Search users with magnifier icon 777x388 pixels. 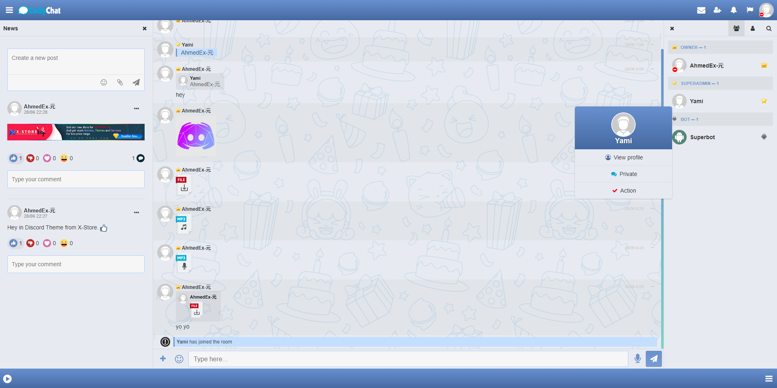768,28
